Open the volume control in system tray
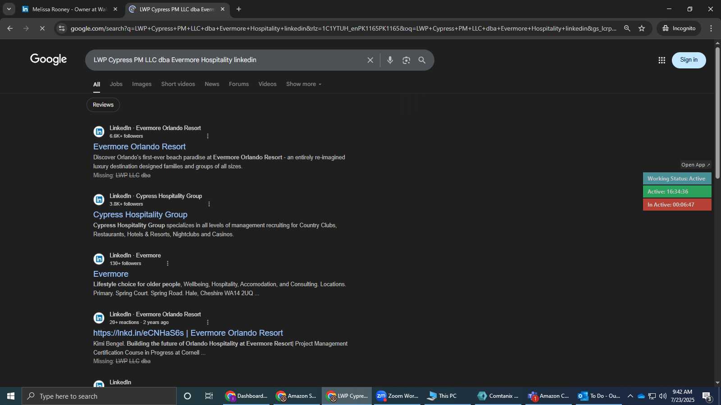 (663, 396)
